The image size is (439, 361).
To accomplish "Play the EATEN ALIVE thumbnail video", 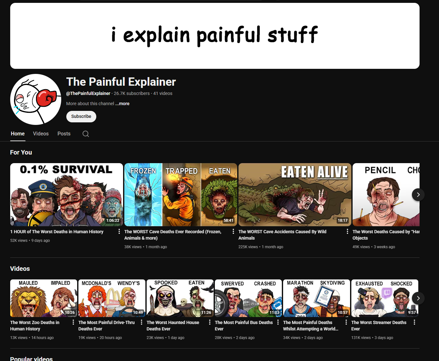I will (x=295, y=195).
